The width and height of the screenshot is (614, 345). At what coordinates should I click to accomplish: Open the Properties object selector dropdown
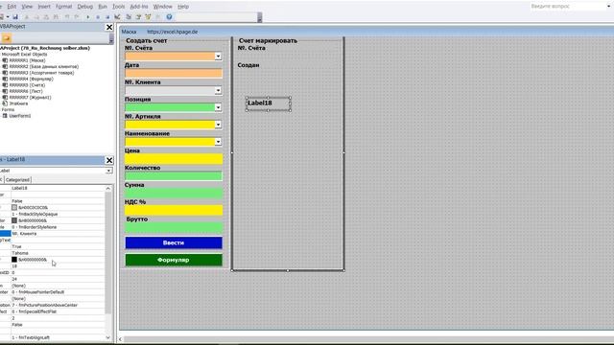[108, 171]
